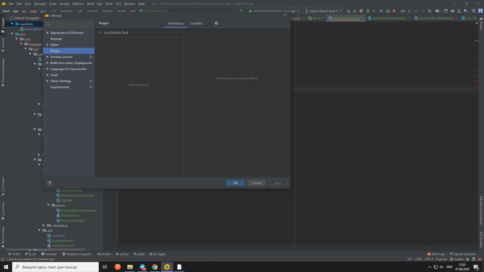
Task: Open Search Everywhere magnifier icon
Action: 474,11
